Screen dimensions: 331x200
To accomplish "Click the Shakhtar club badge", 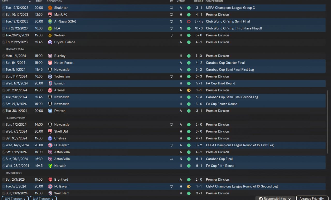I will click(50, 8).
